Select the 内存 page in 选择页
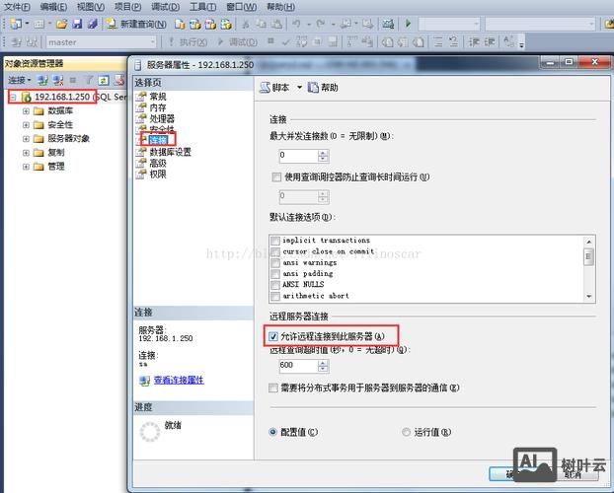The height and width of the screenshot is (493, 614). [x=158, y=107]
